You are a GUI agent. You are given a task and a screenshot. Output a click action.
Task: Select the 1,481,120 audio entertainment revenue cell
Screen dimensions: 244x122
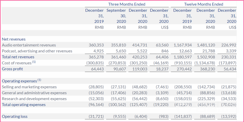[206, 45]
